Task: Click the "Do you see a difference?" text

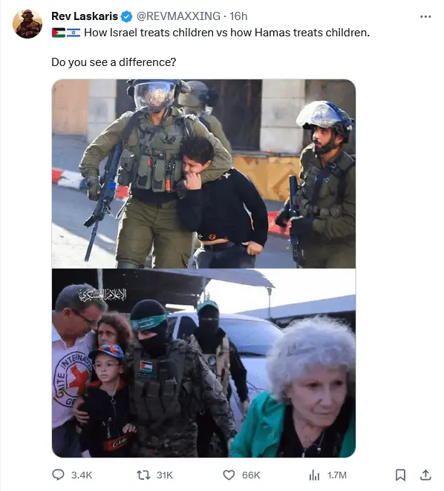Action: pos(114,62)
